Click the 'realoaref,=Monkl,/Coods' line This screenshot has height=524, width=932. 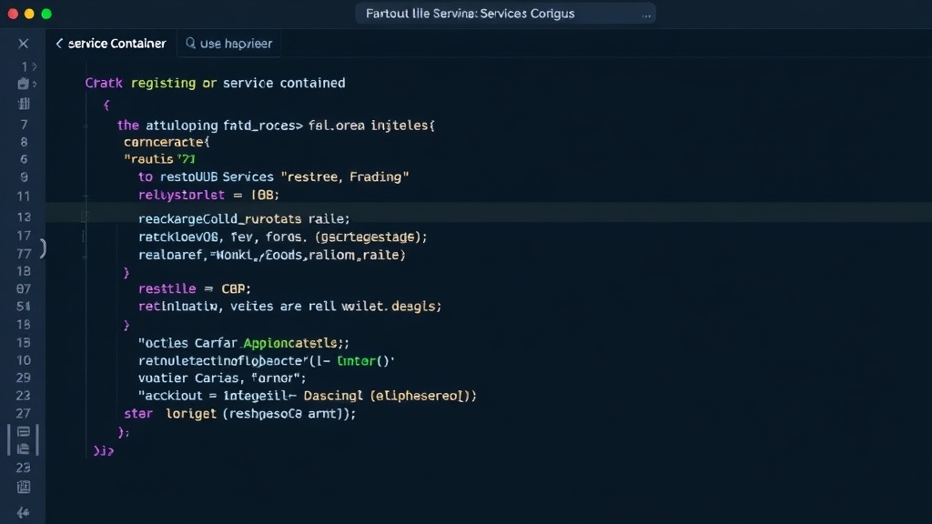pos(272,255)
